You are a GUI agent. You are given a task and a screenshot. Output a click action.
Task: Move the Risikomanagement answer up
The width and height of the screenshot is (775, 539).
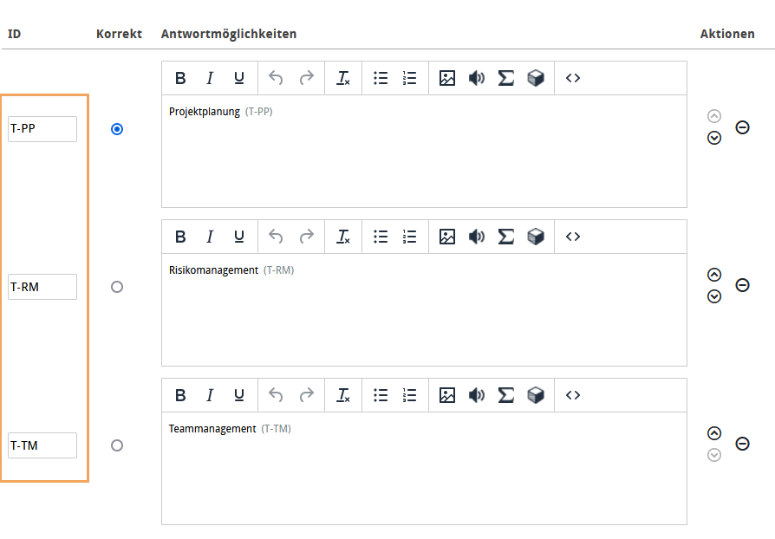(x=714, y=275)
